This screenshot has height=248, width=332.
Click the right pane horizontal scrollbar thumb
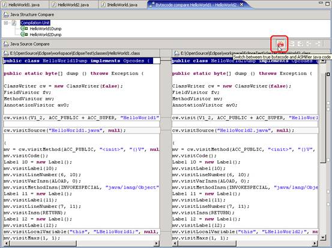point(207,243)
